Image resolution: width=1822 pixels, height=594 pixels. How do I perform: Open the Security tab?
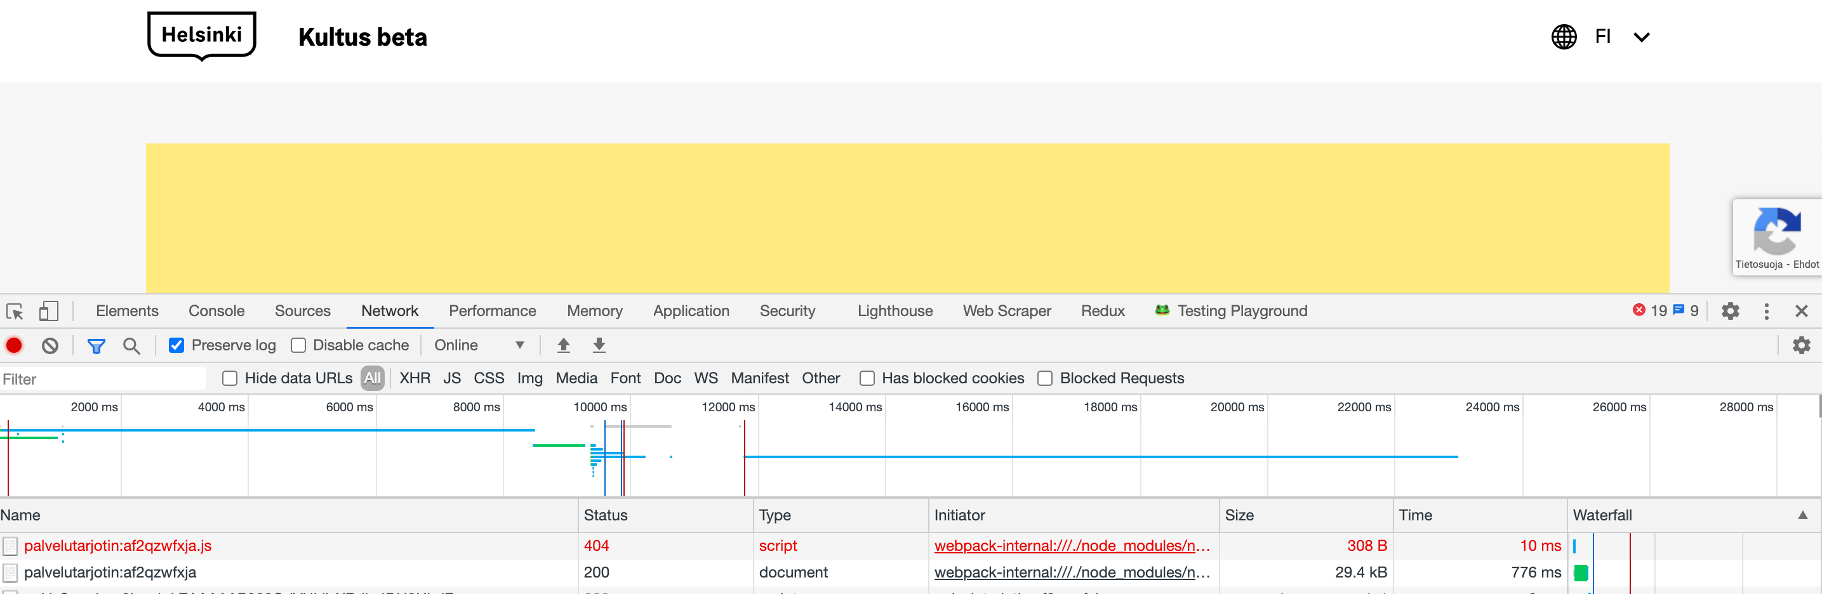[x=787, y=311]
